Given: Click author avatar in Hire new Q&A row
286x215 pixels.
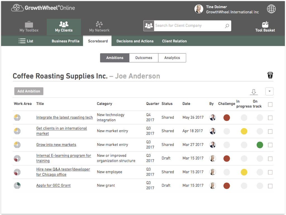Looking at the screenshot, I should click(x=213, y=172).
